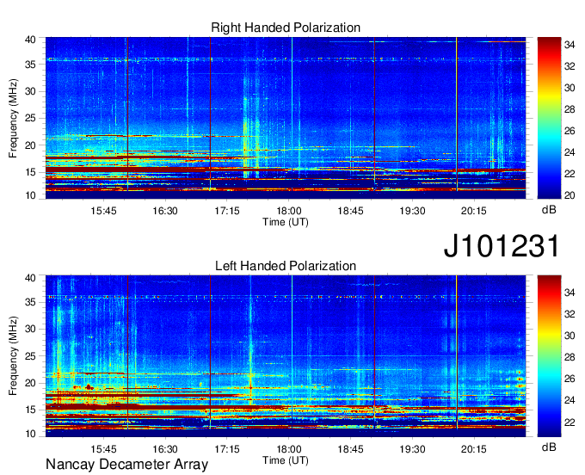Click the Time (UT) label under Left Handed plot
The image size is (585, 475).
pyautogui.click(x=286, y=460)
